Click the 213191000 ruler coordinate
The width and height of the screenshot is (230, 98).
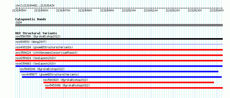129,10
